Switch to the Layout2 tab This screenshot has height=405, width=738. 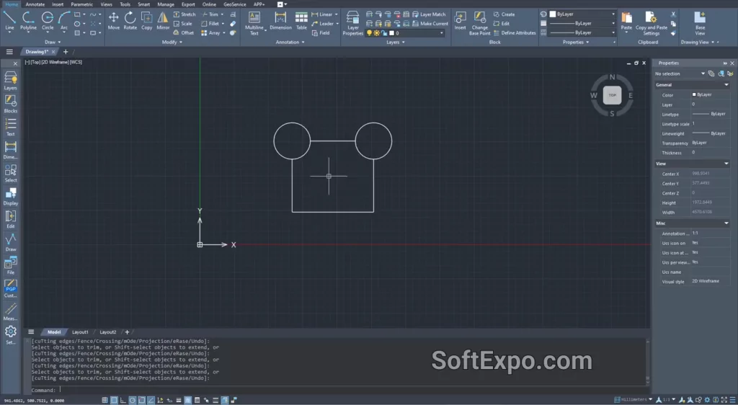pyautogui.click(x=108, y=332)
